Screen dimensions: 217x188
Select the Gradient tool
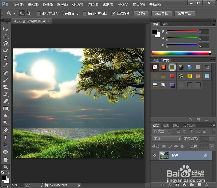[5, 108]
